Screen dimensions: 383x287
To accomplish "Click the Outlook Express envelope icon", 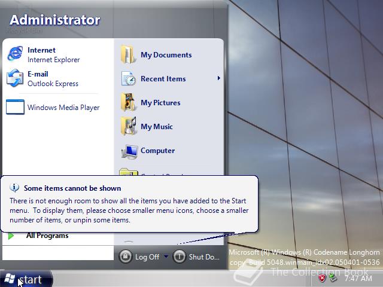I will [15, 78].
